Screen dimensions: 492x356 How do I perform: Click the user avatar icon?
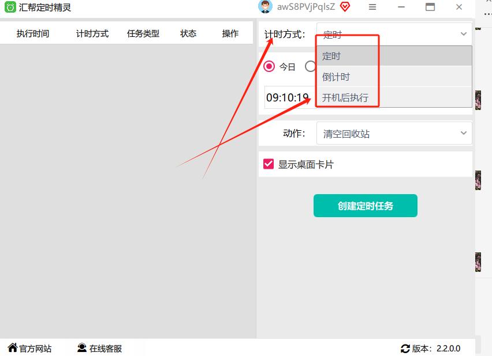pos(265,7)
